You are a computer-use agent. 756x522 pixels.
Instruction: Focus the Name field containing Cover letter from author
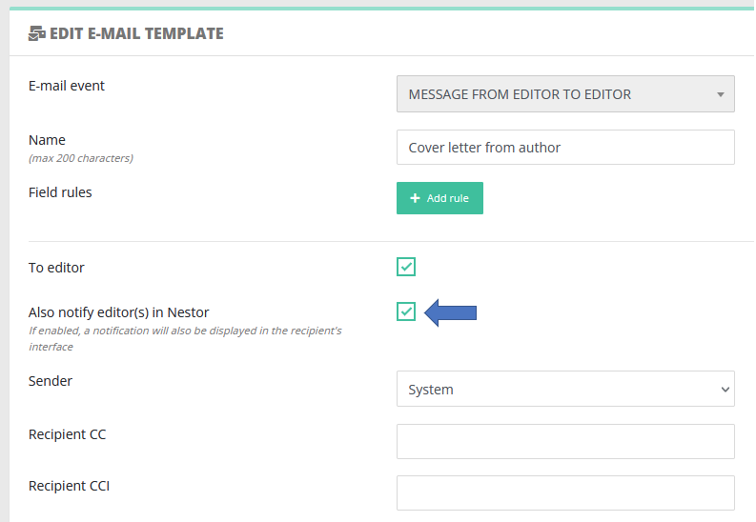565,148
